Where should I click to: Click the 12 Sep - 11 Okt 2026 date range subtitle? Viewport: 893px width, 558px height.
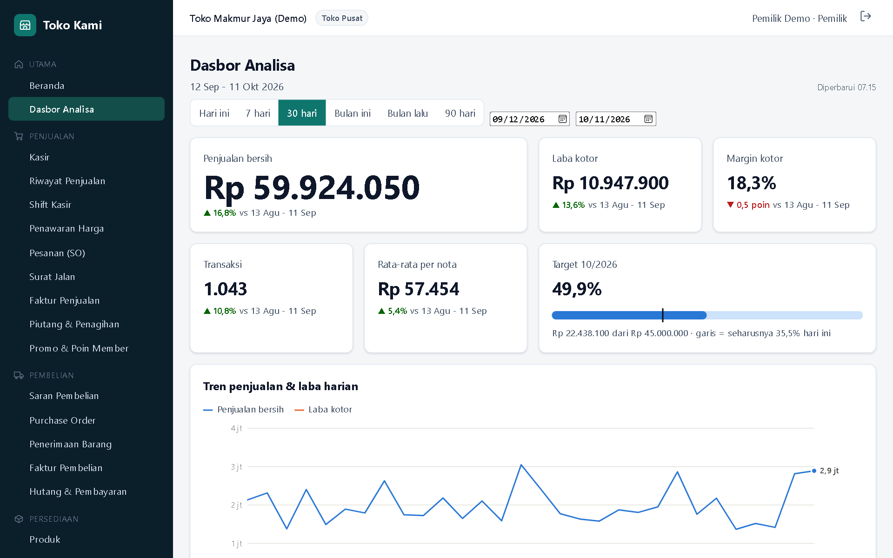click(x=237, y=87)
